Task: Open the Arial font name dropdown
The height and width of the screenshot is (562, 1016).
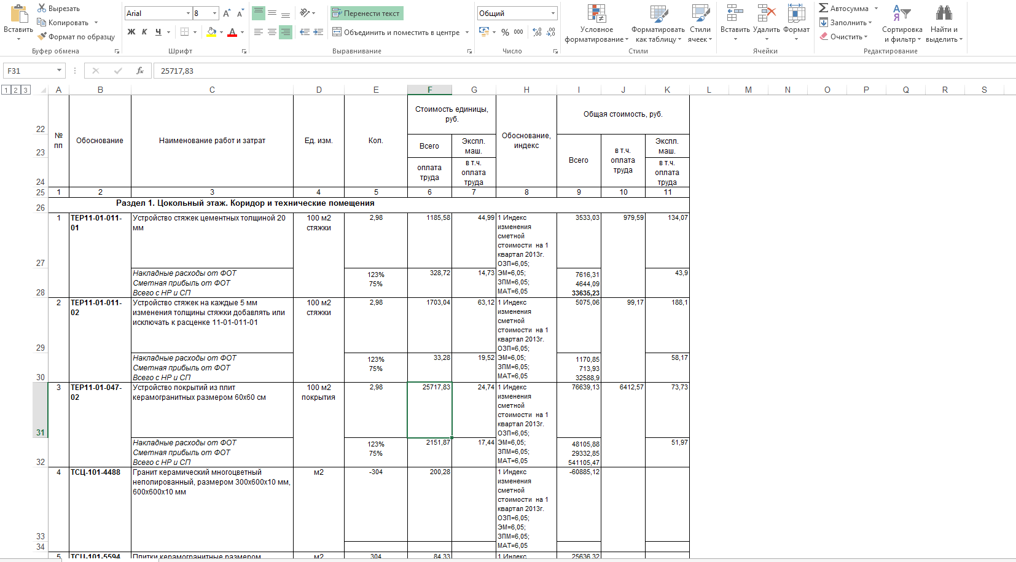Action: [x=188, y=14]
